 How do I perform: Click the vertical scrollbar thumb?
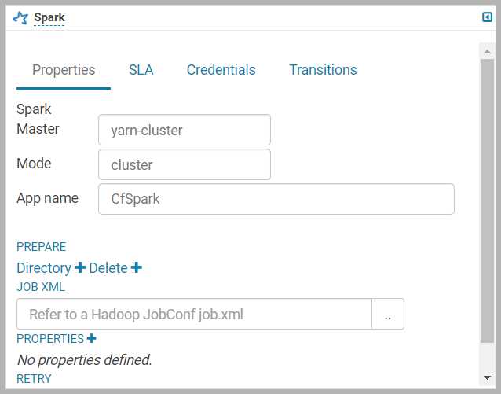pyautogui.click(x=487, y=201)
